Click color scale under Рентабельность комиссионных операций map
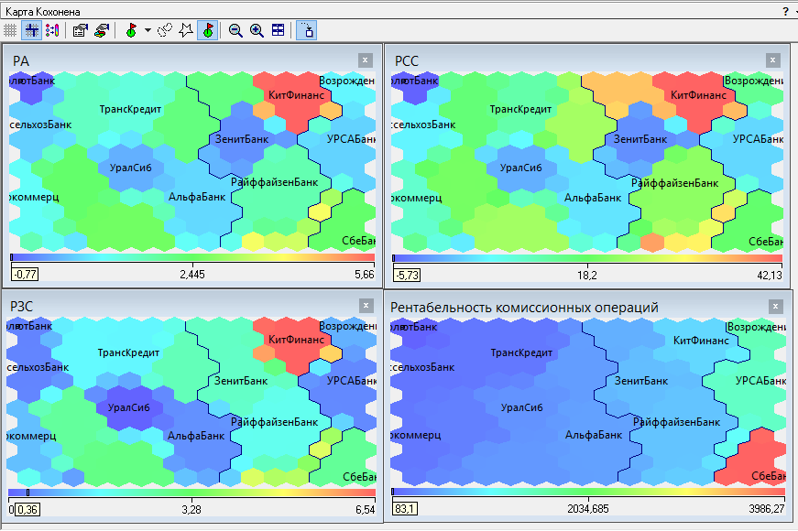The height and width of the screenshot is (531, 798). point(588,492)
